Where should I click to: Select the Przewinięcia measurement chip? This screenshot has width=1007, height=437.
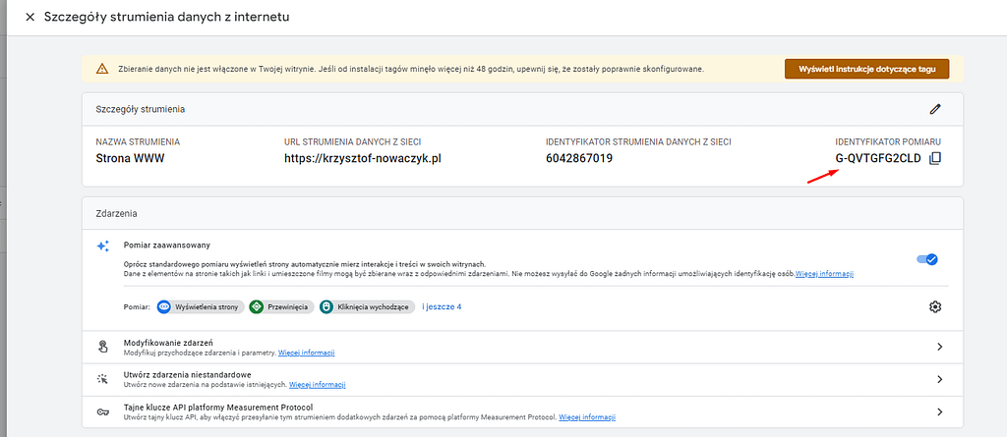tap(281, 307)
